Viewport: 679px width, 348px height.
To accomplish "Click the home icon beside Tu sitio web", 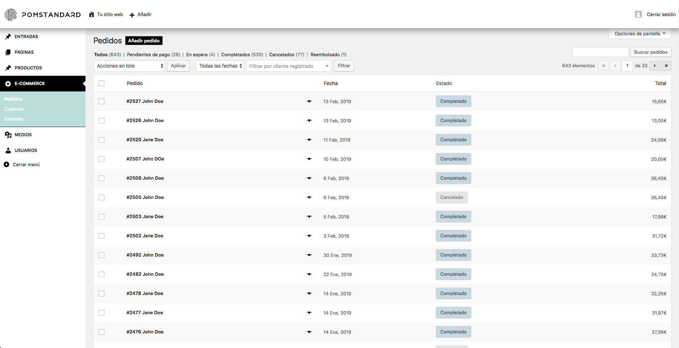I will 92,15.
